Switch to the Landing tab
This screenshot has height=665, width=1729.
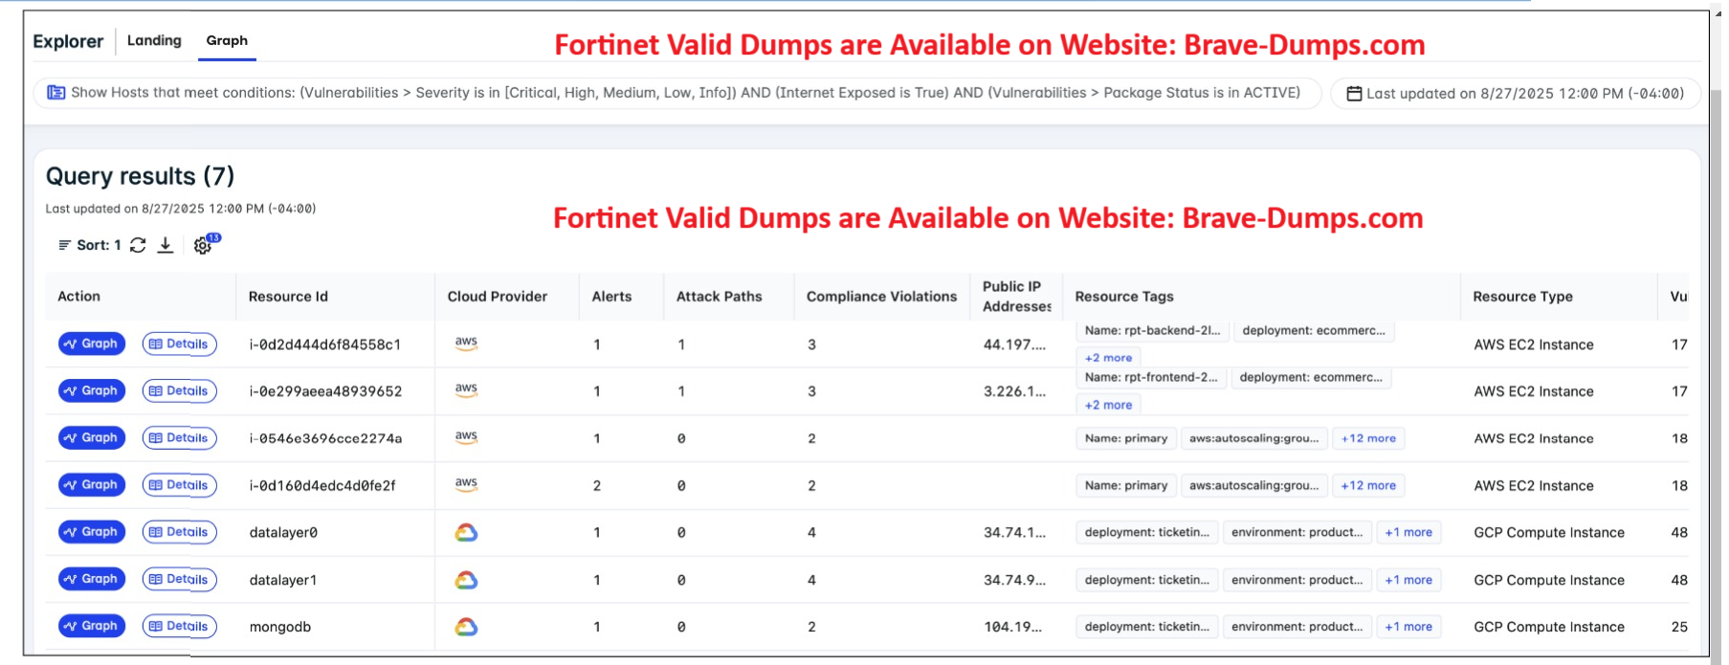click(x=154, y=40)
